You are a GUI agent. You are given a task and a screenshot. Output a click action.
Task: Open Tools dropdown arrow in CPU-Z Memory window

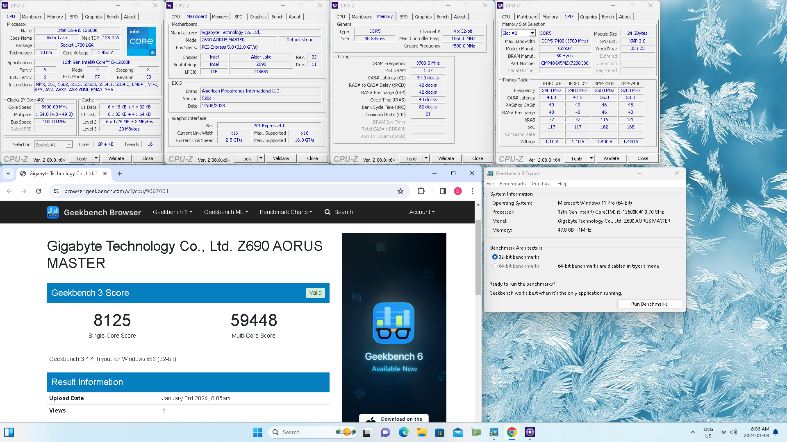(x=426, y=158)
